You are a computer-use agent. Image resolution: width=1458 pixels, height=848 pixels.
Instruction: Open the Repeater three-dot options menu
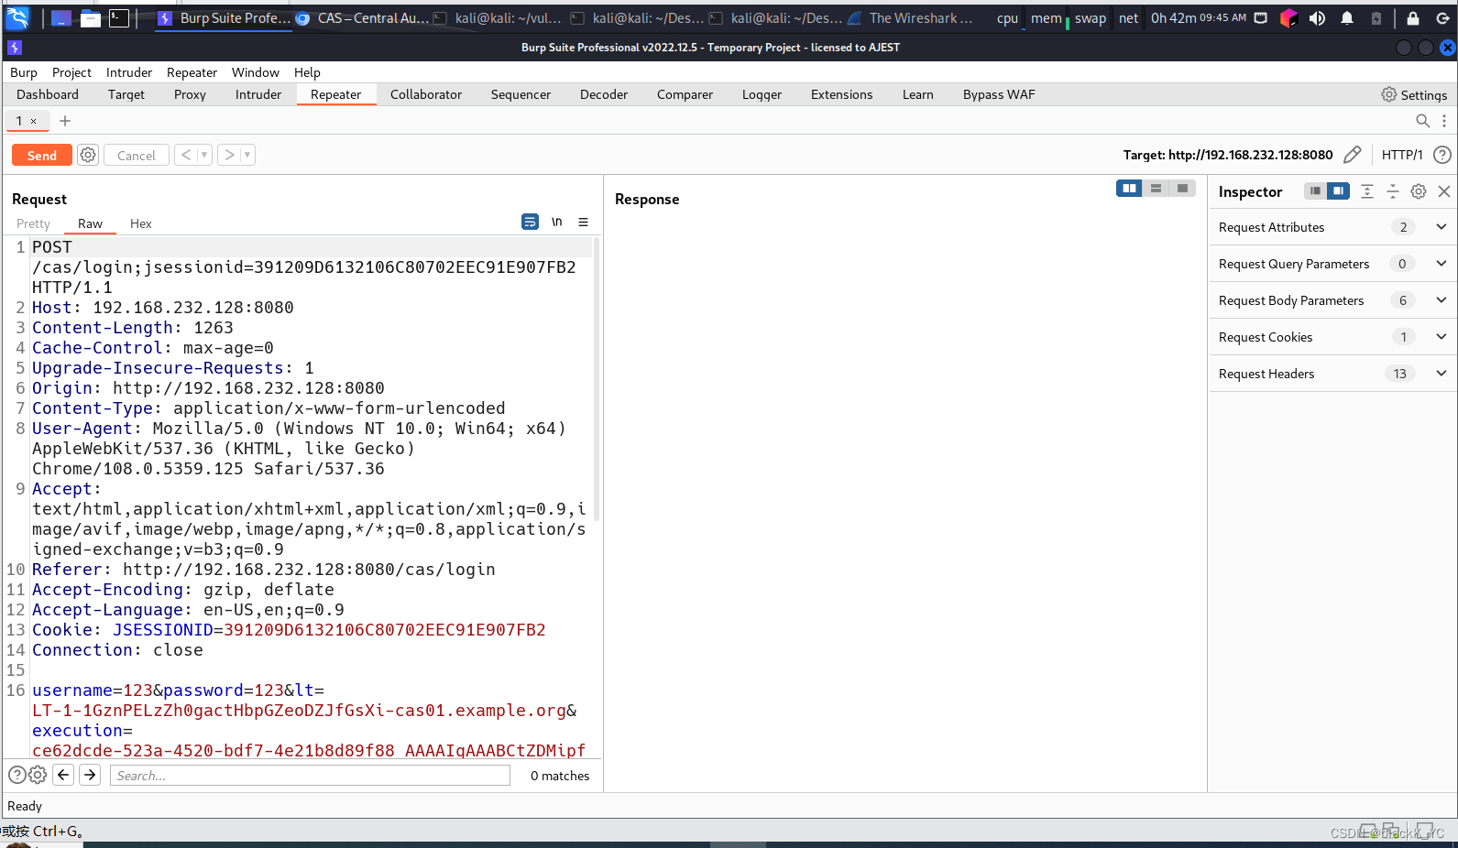click(x=1444, y=121)
